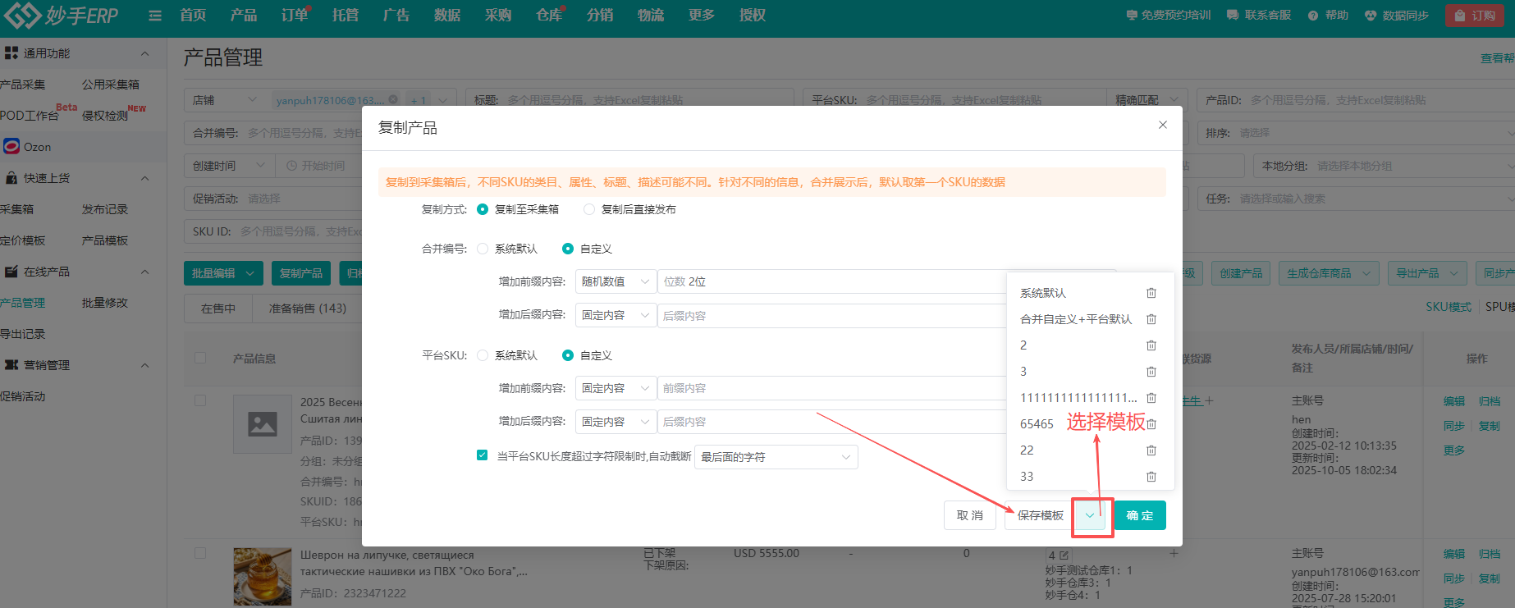The image size is (1515, 608).
Task: Remove template '33' using its trash icon
Action: coord(1151,477)
